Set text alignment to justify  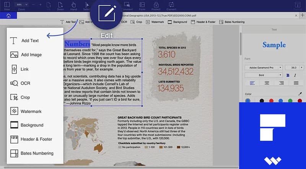pos(296,83)
